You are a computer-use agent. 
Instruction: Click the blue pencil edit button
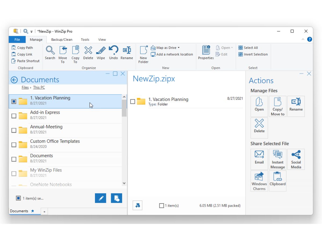[101, 198]
